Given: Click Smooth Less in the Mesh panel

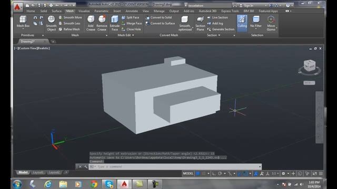Looking at the screenshot, I should pyautogui.click(x=70, y=23).
